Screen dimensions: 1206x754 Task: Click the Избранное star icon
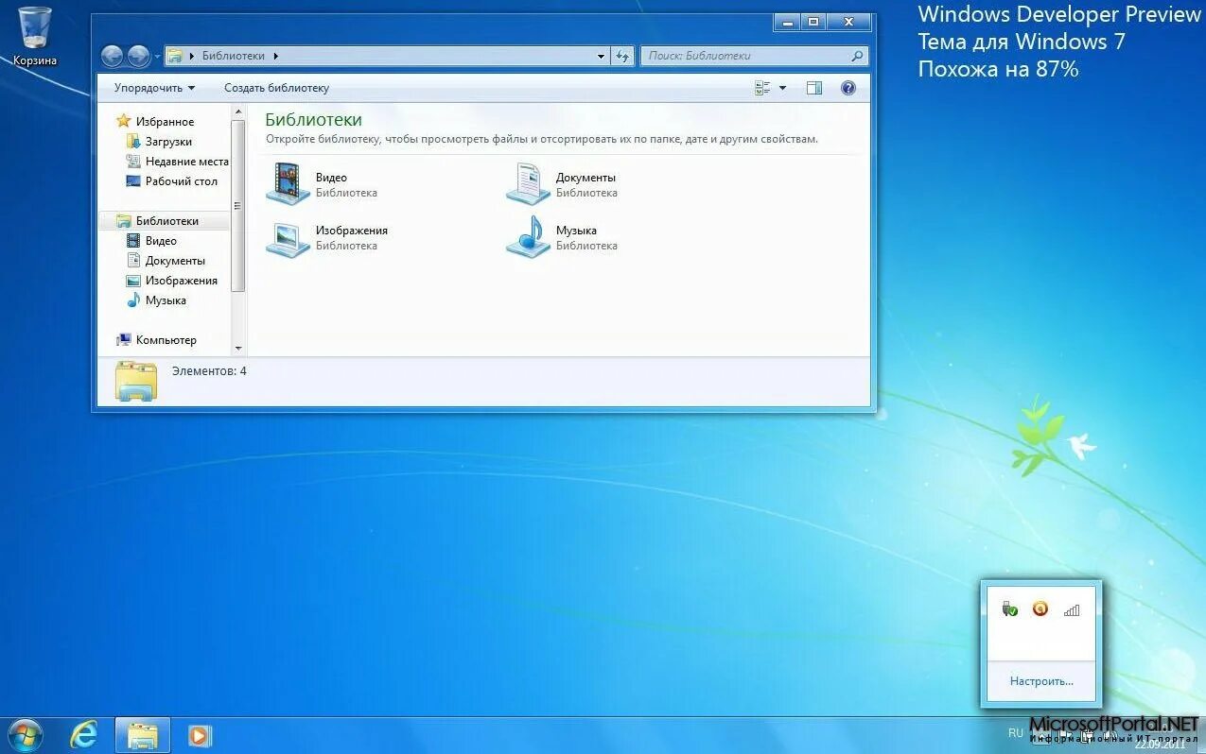pyautogui.click(x=123, y=121)
